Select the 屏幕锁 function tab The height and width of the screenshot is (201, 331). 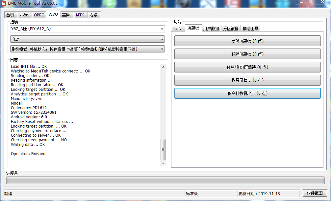click(193, 28)
